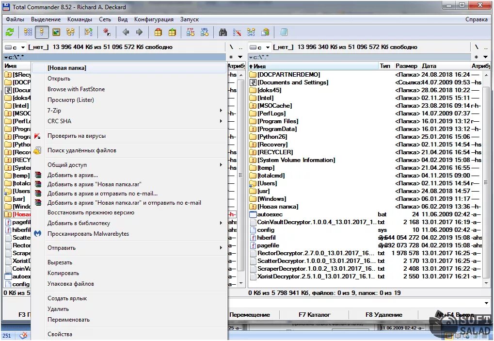
Task: Open the Notepad icon in toolbar
Action: (284, 32)
